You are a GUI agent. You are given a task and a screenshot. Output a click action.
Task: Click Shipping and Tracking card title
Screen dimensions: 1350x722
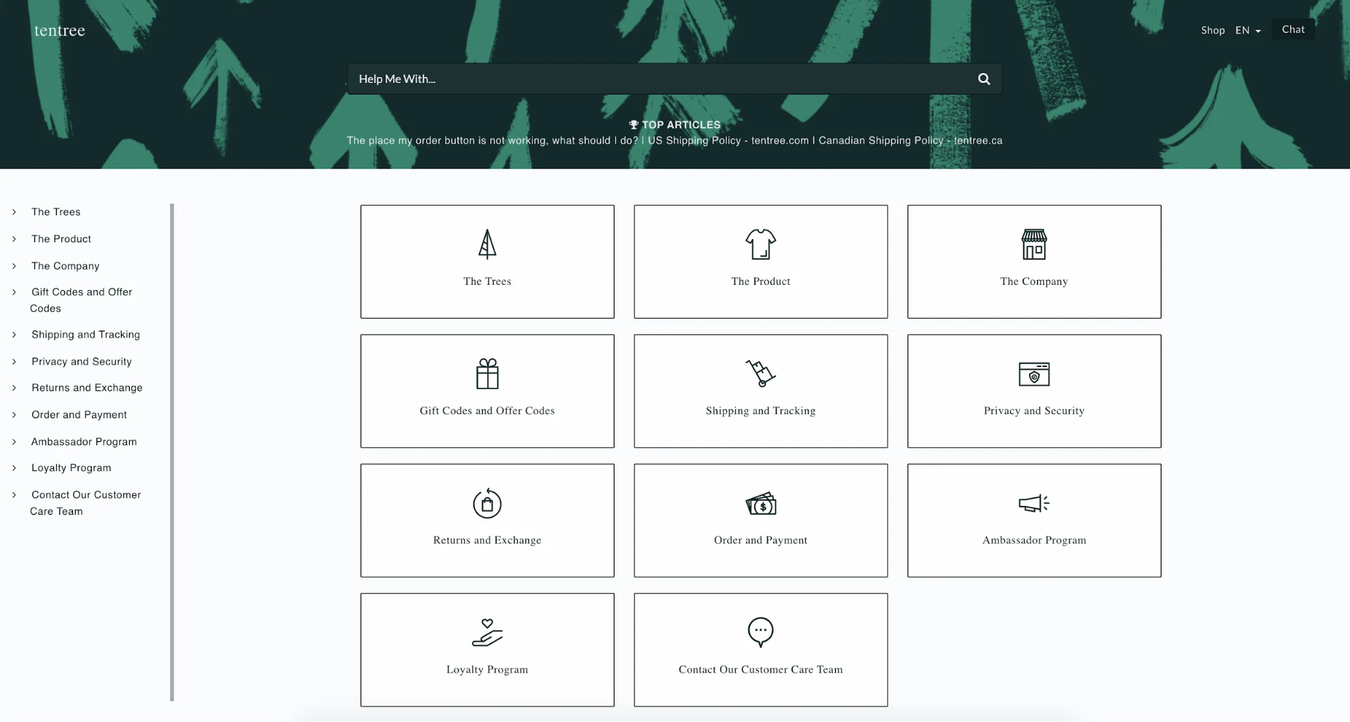tap(760, 411)
